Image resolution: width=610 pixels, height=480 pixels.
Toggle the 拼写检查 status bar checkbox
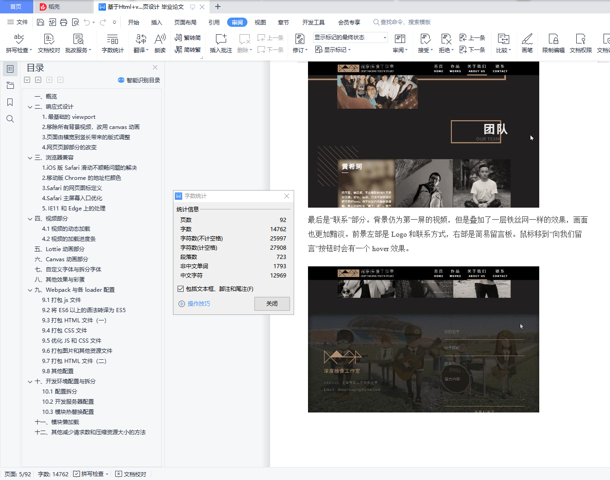pyautogui.click(x=76, y=474)
